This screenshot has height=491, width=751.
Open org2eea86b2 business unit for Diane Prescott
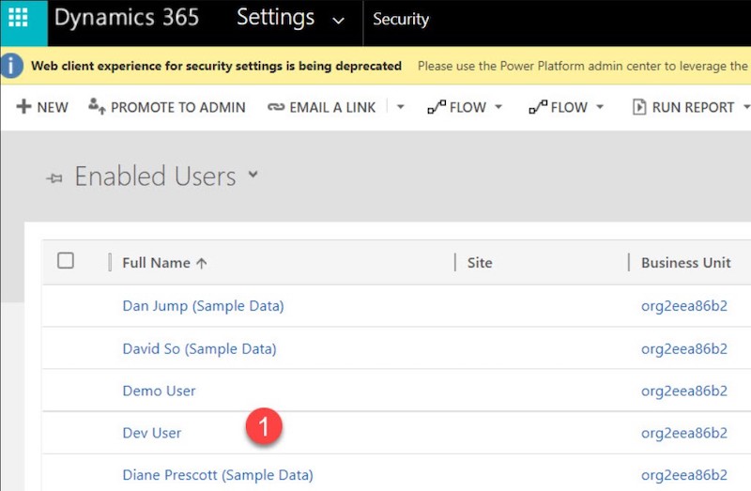point(684,475)
